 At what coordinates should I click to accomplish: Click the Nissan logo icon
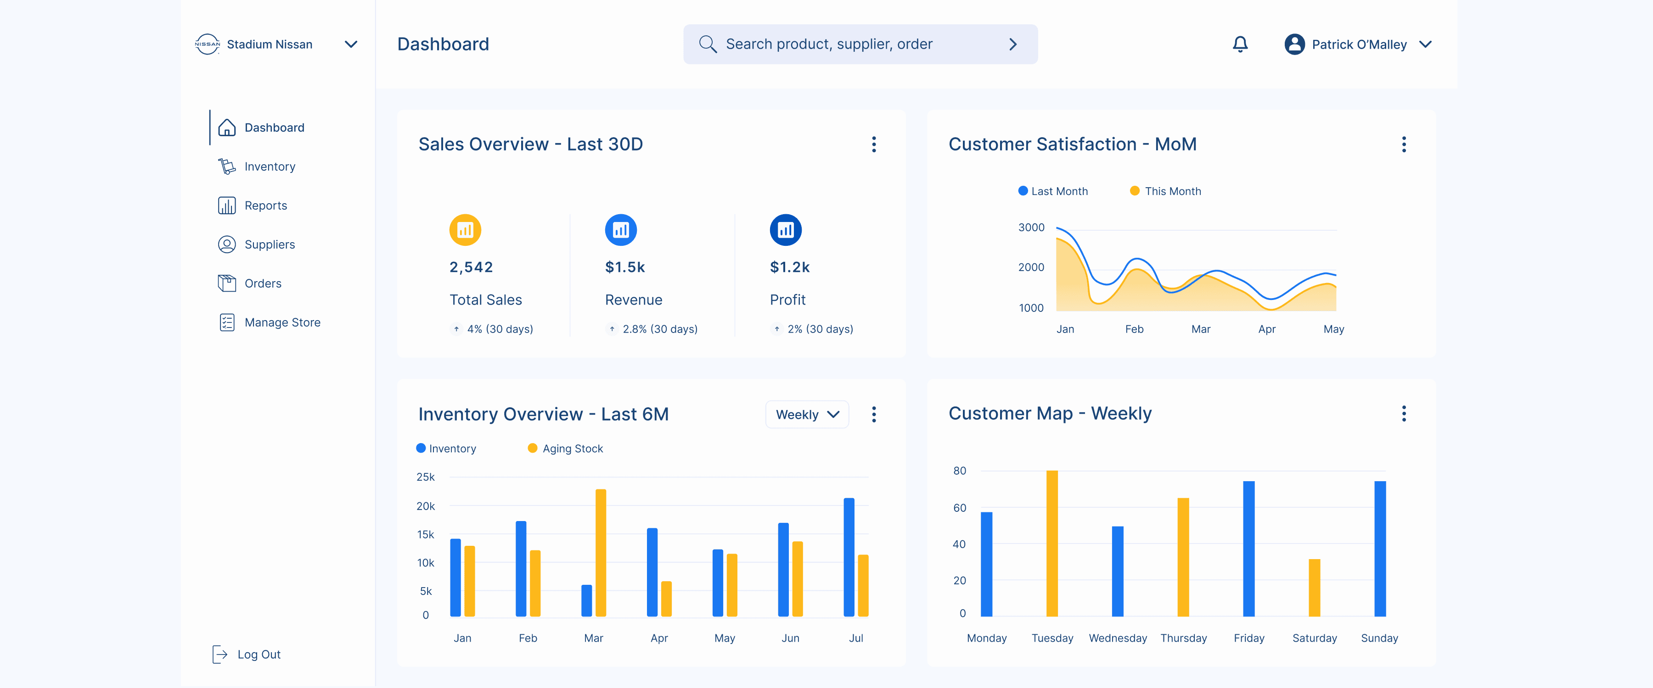[x=207, y=44]
